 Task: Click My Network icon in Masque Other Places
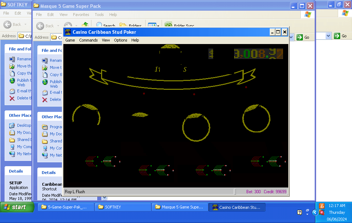[45, 155]
